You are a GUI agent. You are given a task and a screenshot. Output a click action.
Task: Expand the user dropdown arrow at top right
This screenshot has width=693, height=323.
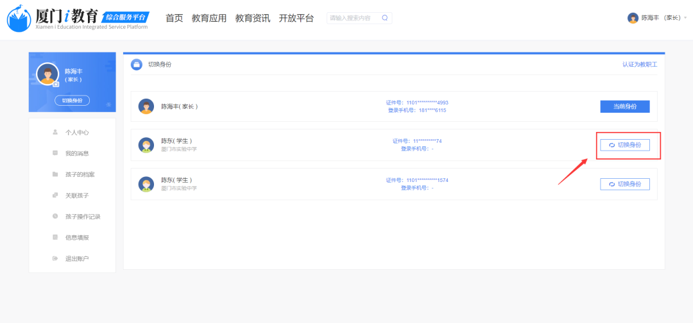[685, 18]
